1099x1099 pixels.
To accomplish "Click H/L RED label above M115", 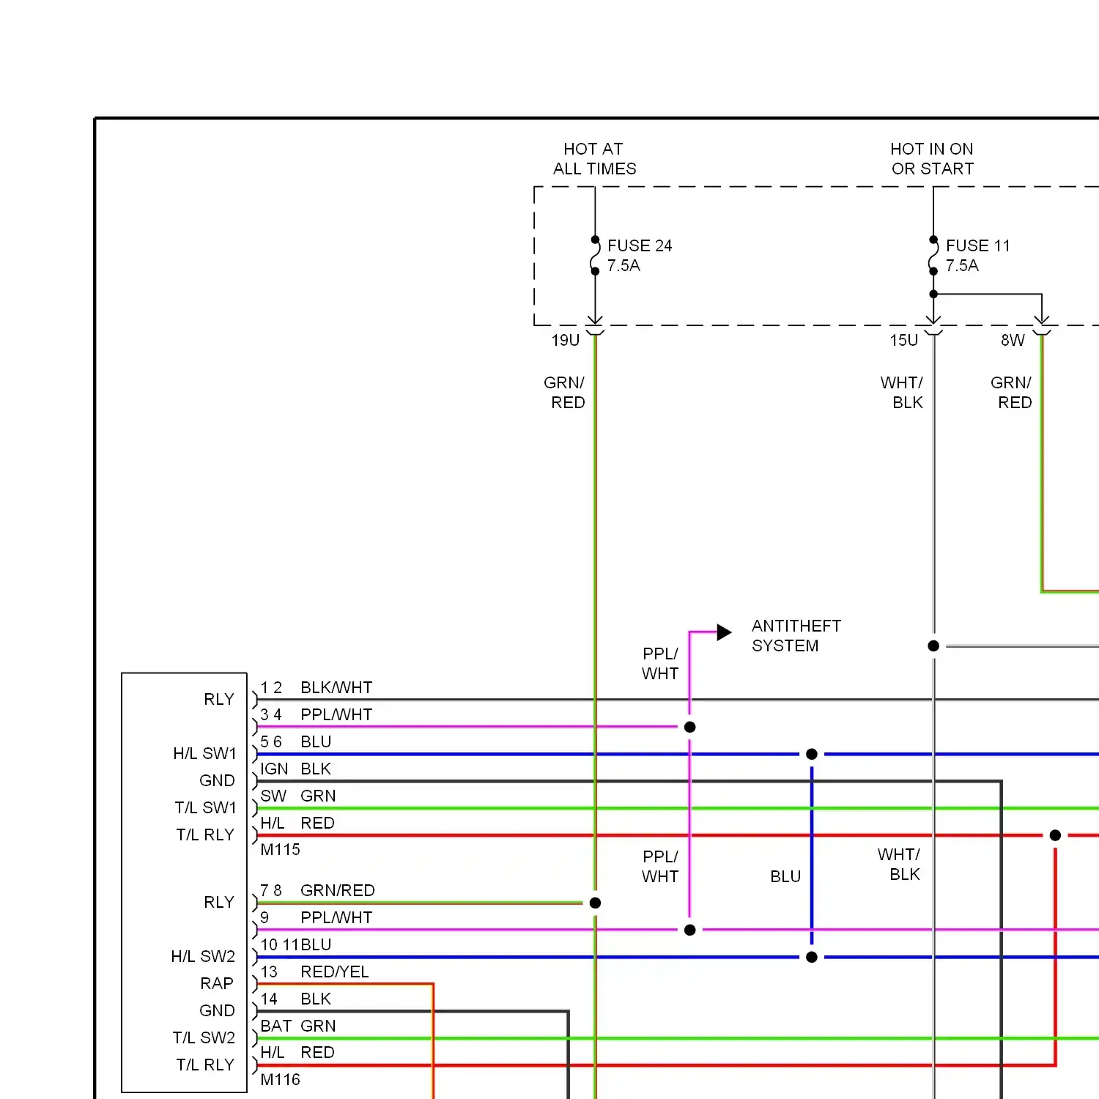I will coord(297,824).
